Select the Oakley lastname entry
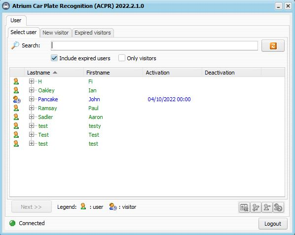This screenshot has width=295, height=235. [x=46, y=90]
